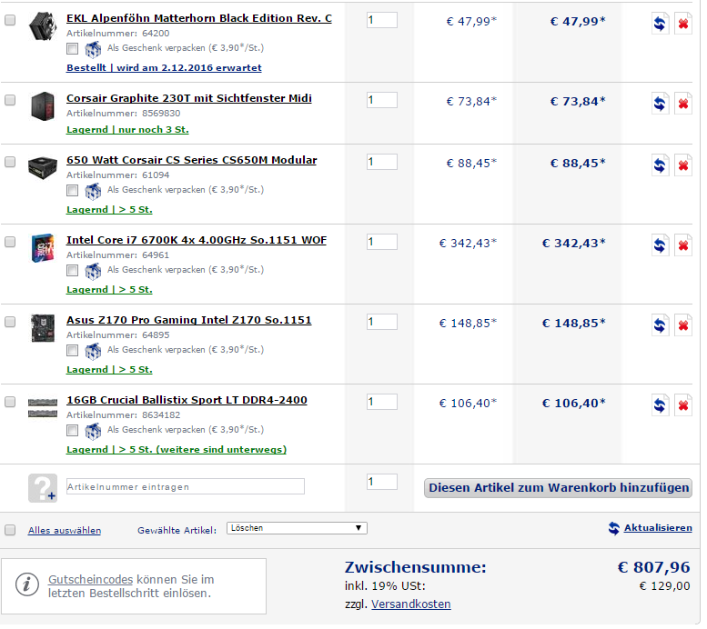The image size is (707, 629).
Task: Click the Aktualisieren link
Action: tap(658, 527)
